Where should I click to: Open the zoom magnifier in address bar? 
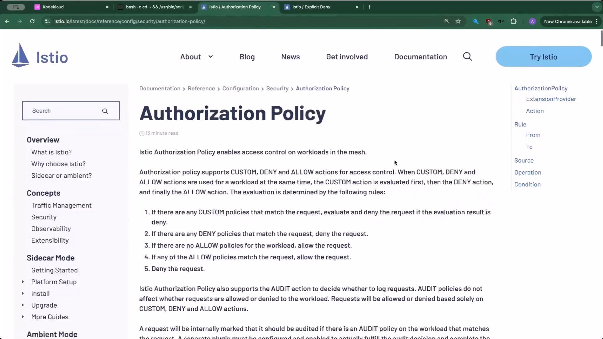[x=447, y=21]
